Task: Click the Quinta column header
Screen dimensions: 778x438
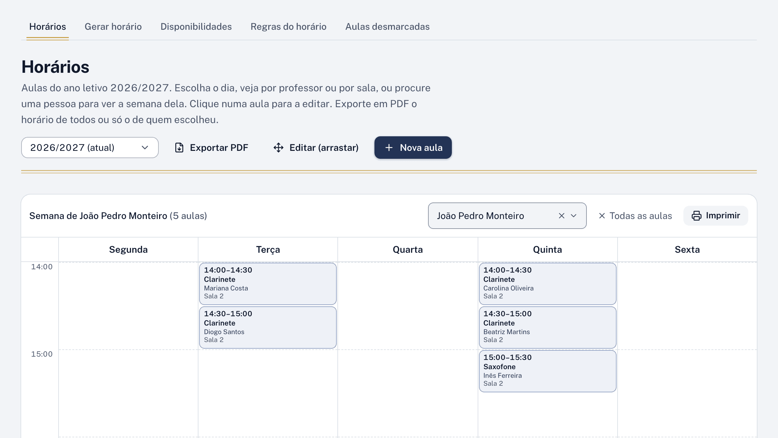Action: 547,249
